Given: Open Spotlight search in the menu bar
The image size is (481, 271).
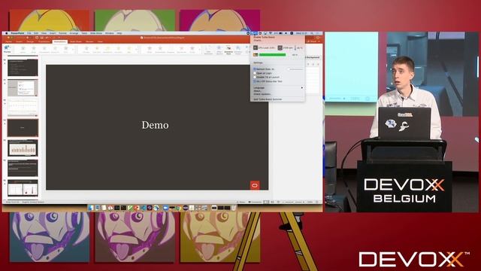Looking at the screenshot, I should click(312, 33).
